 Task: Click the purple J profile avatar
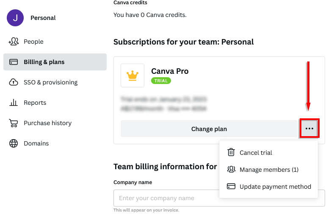pyautogui.click(x=15, y=18)
